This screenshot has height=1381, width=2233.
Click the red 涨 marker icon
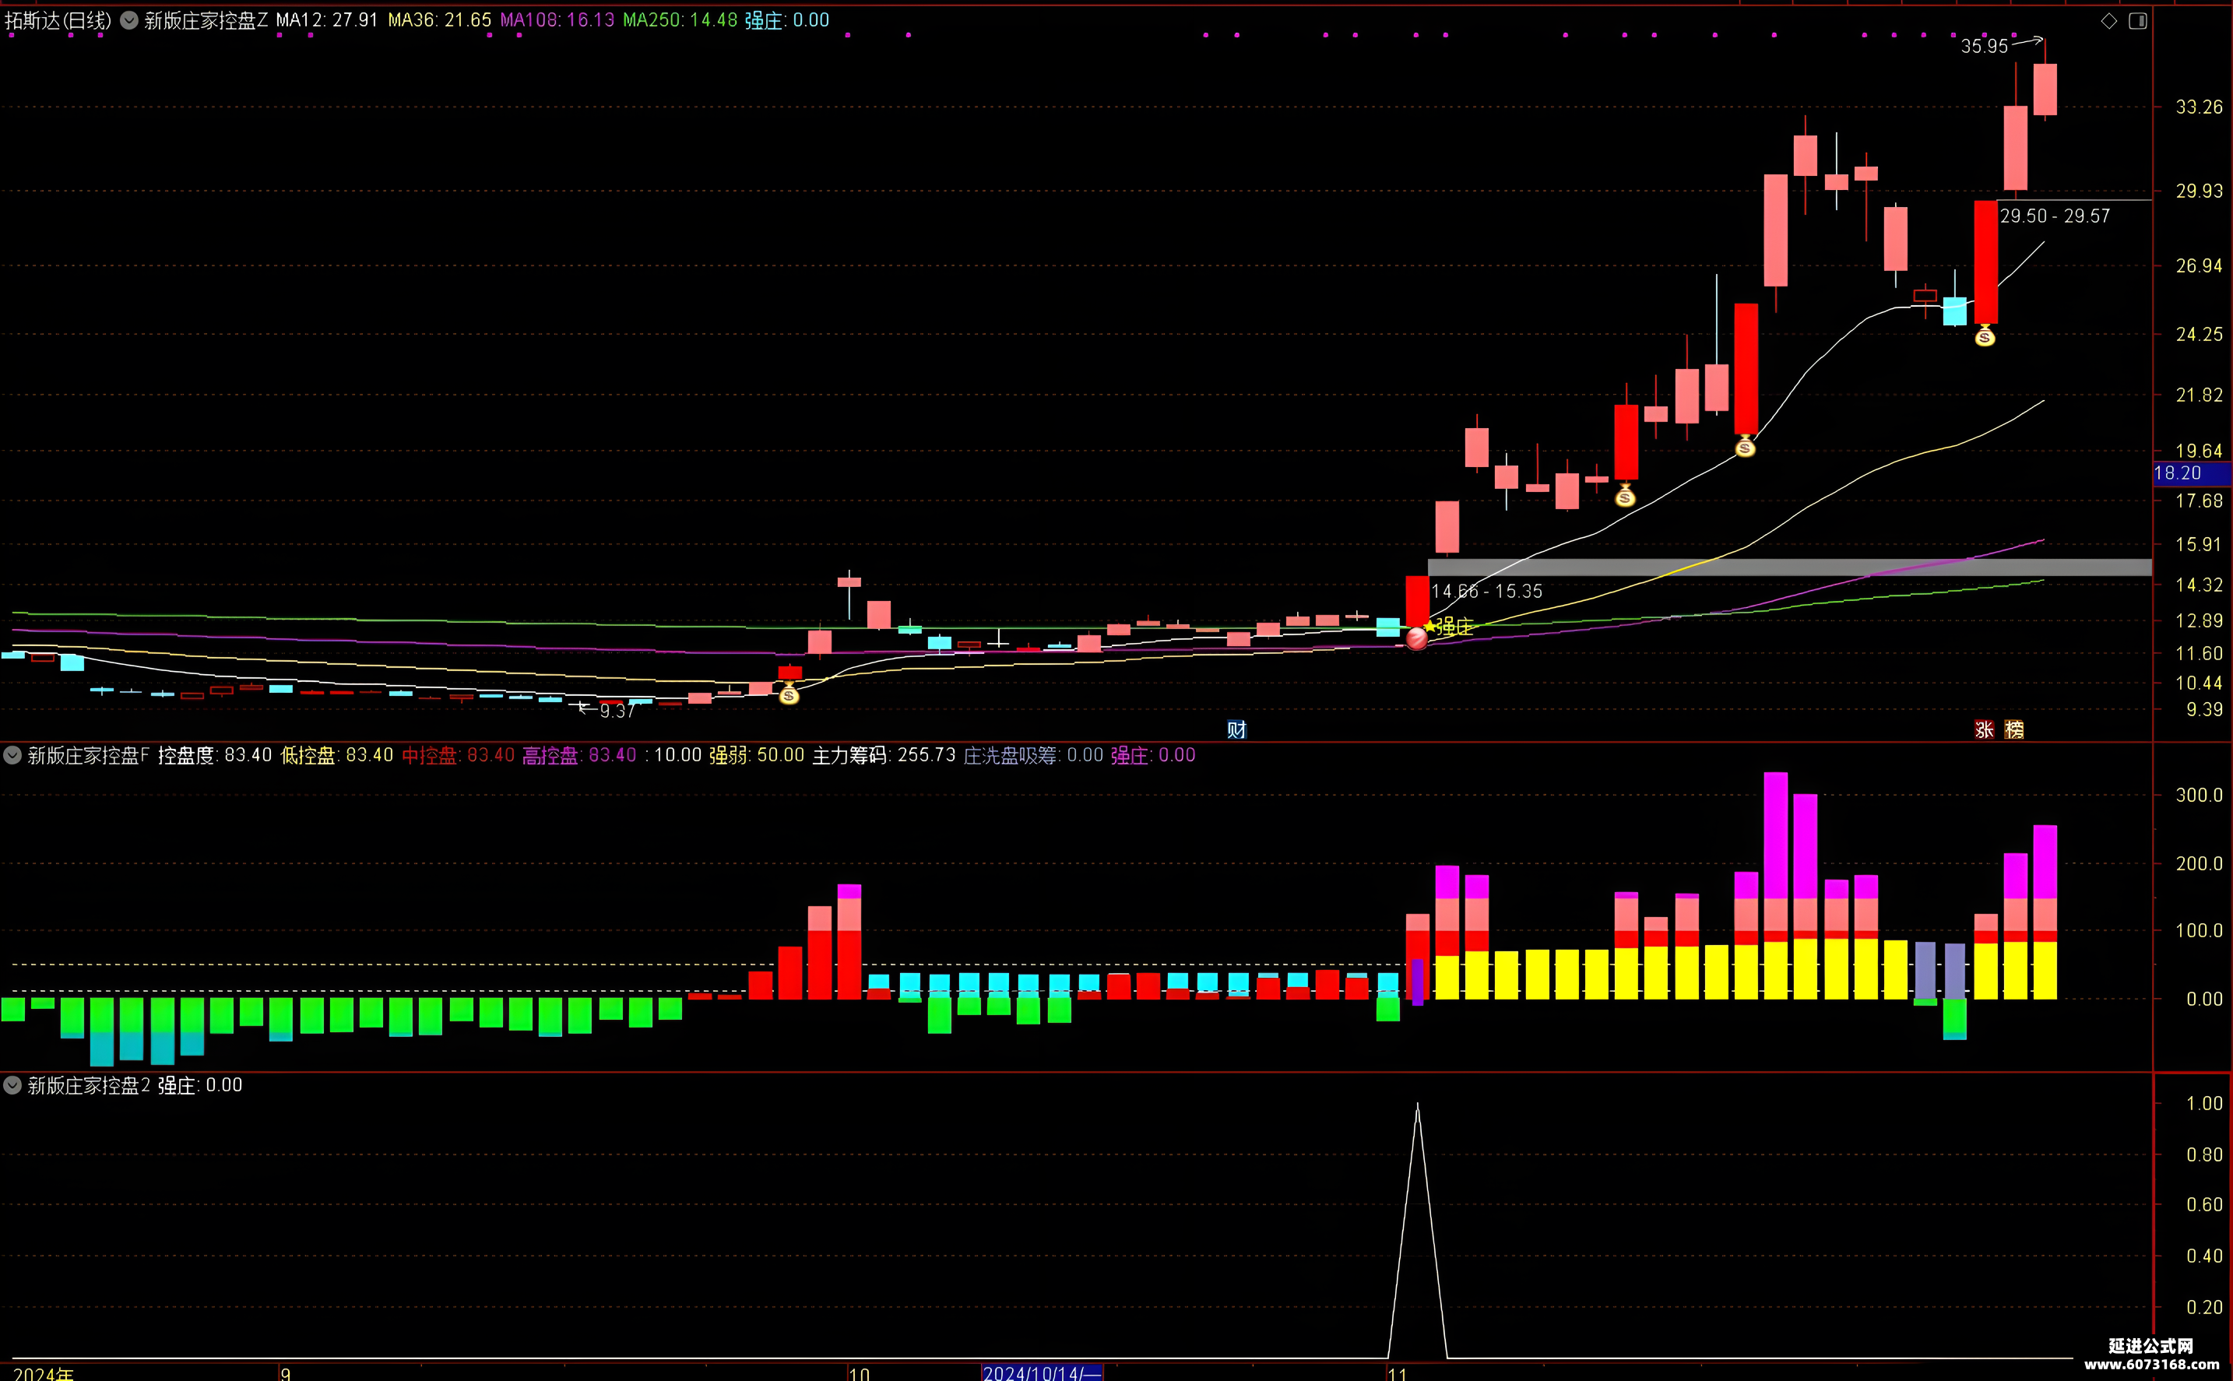tap(1984, 729)
